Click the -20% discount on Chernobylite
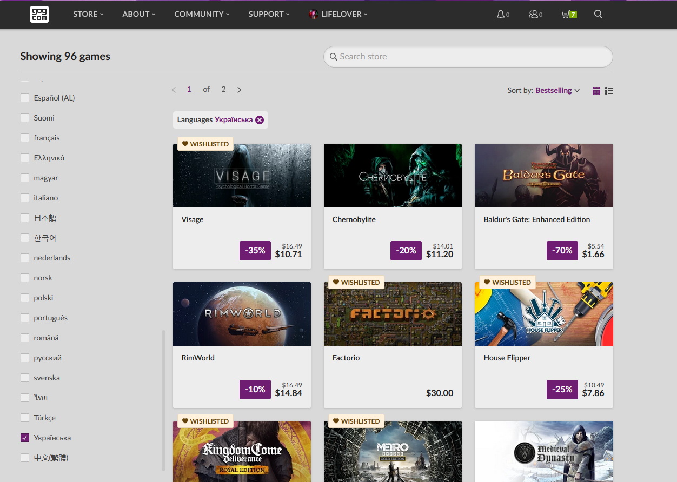The width and height of the screenshot is (677, 482). [406, 251]
